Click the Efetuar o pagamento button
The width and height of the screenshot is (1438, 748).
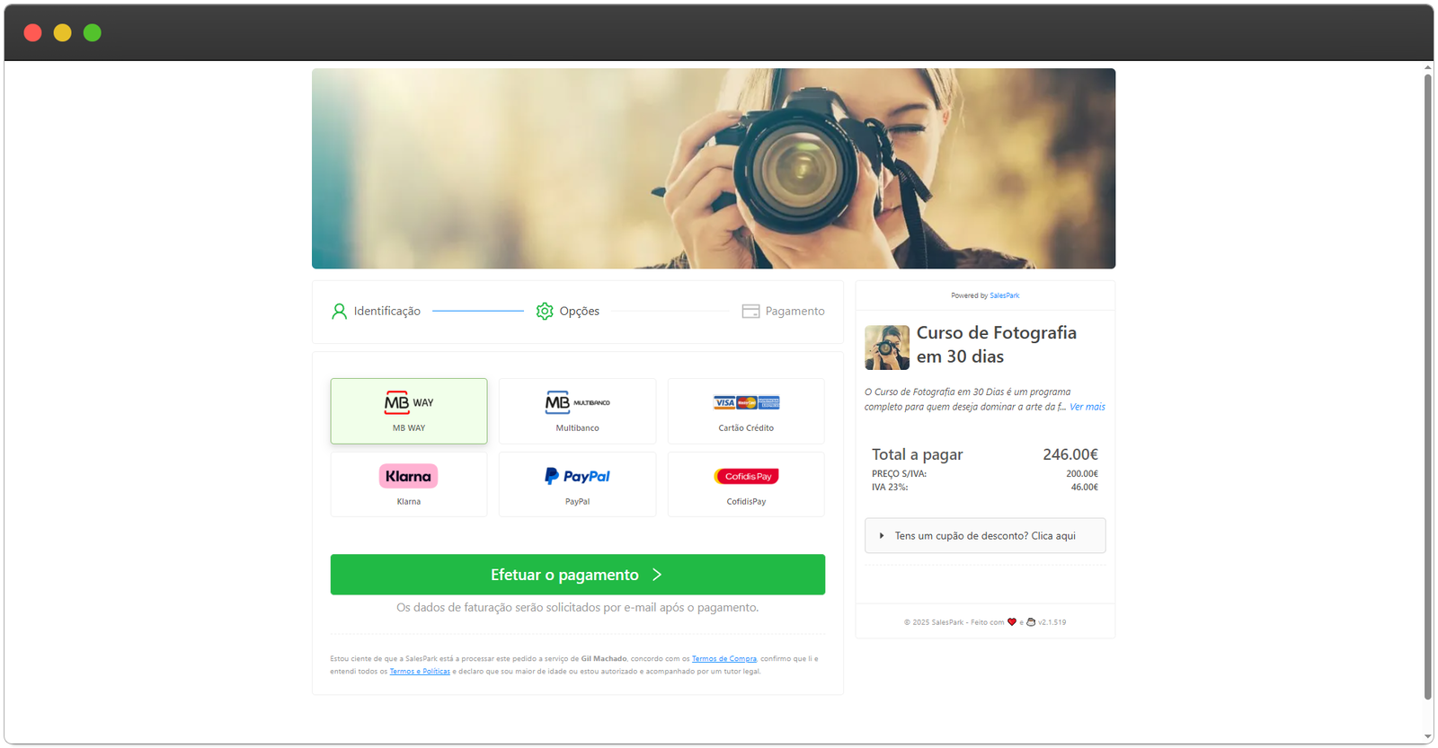pos(577,575)
